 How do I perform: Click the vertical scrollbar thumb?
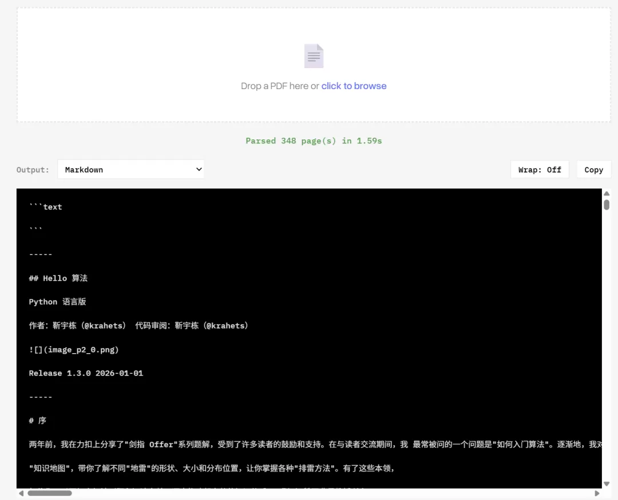[607, 205]
